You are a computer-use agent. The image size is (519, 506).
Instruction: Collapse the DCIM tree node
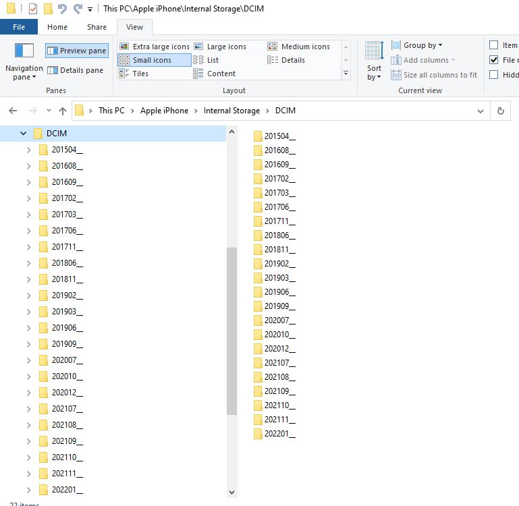(23, 134)
